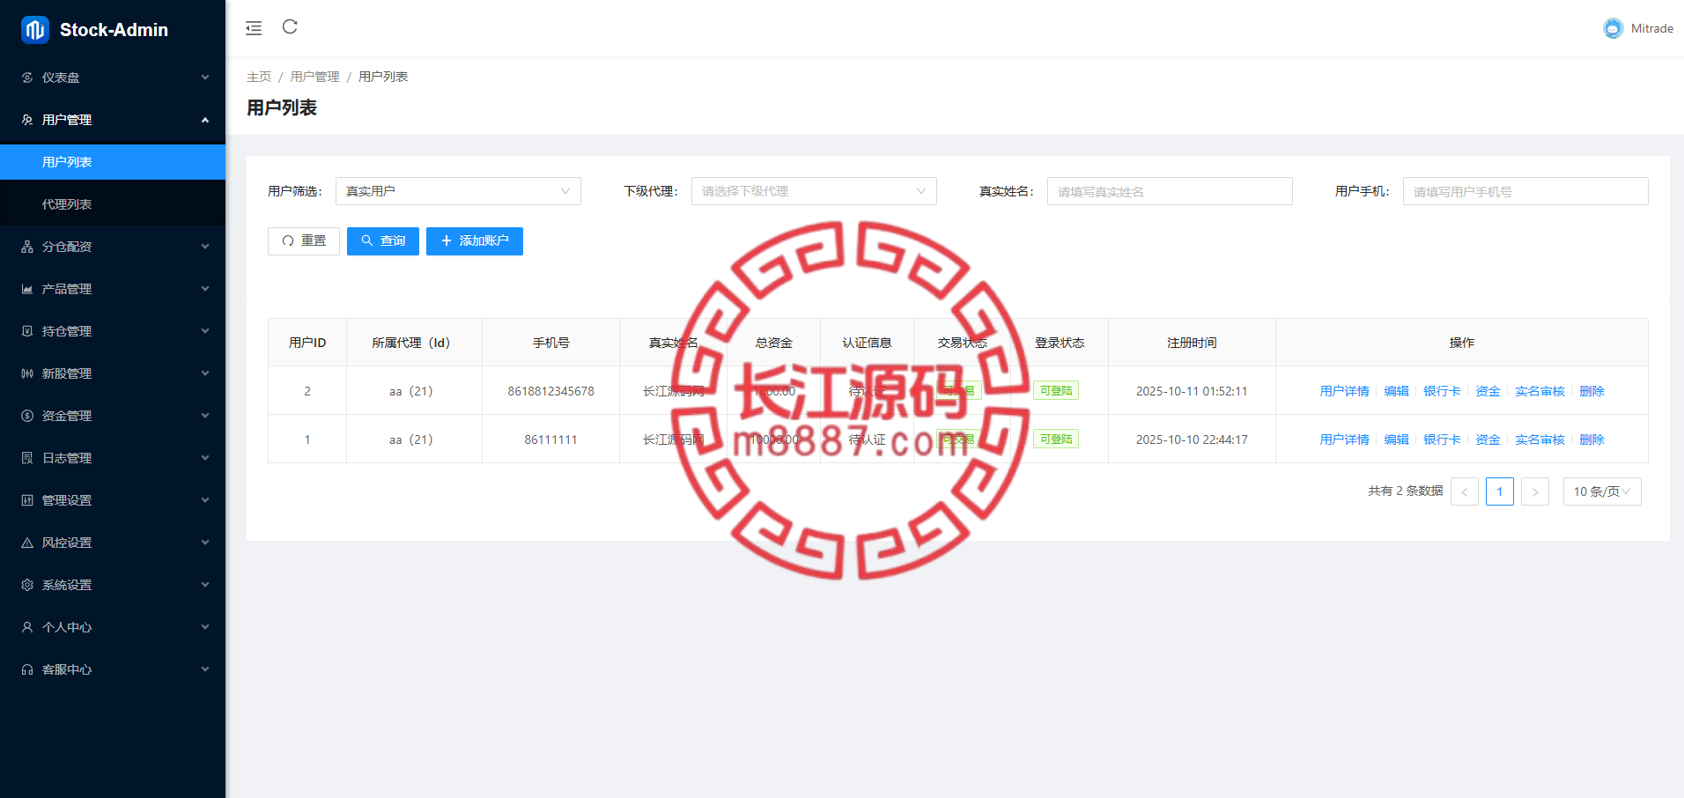This screenshot has height=798, width=1684.
Task: Open 实名审核 for user ID 1
Action: [1540, 440]
